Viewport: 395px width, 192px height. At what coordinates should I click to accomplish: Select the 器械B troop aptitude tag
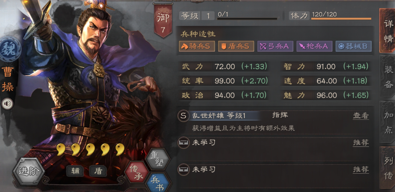pos(353,46)
